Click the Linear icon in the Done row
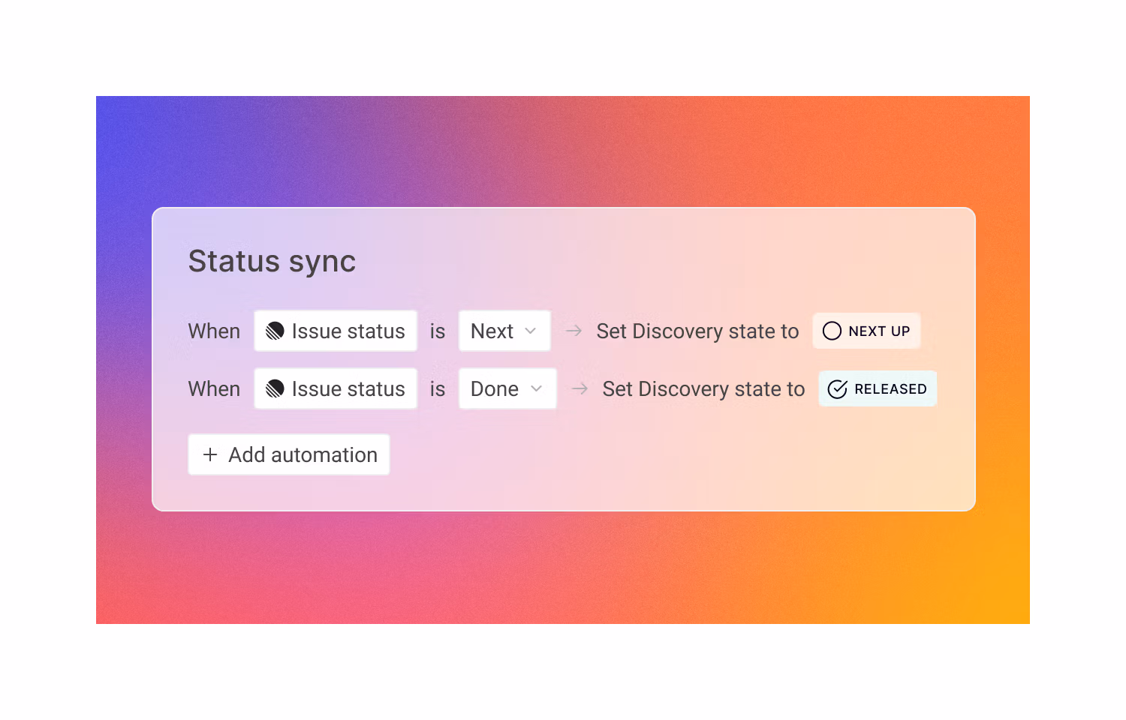This screenshot has width=1126, height=720. pos(275,388)
